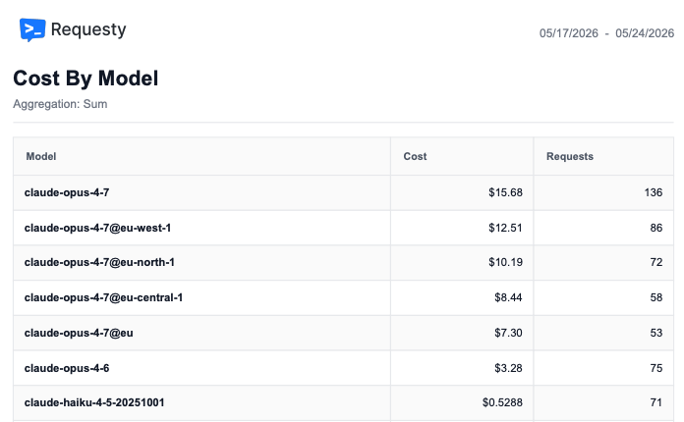Image resolution: width=684 pixels, height=422 pixels.
Task: Select the claude-opus-4-6 model name
Action: (67, 368)
